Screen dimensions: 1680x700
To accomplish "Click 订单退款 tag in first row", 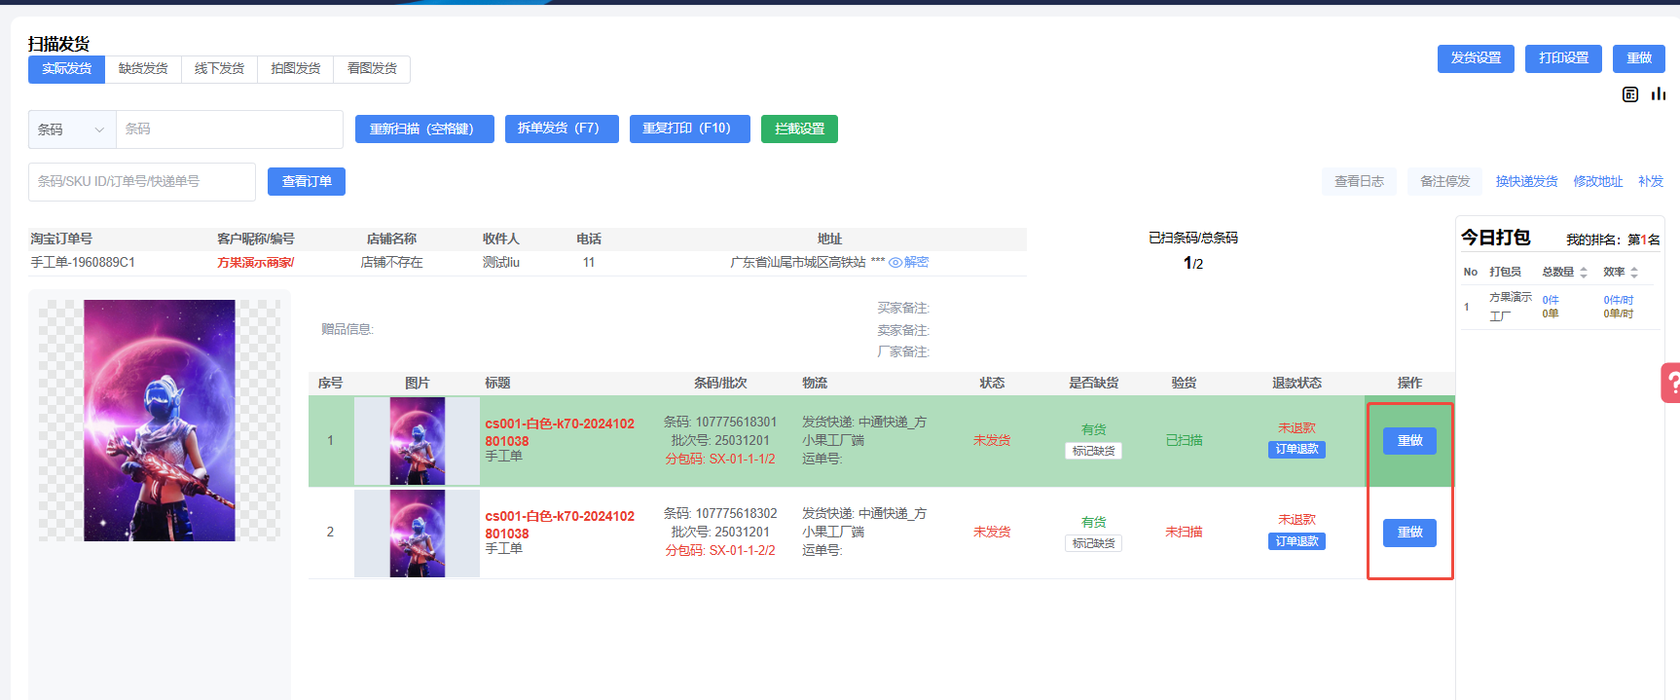I will click(x=1297, y=450).
